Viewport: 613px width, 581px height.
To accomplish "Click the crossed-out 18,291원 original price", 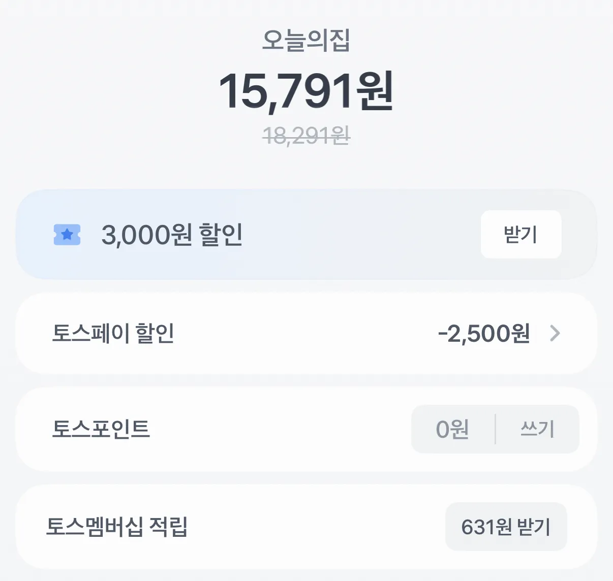I will [306, 136].
